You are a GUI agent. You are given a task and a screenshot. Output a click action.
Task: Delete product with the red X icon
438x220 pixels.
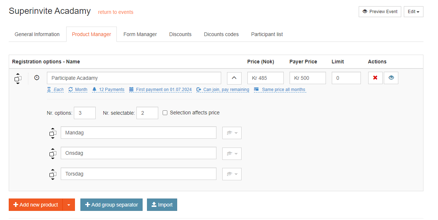coord(375,78)
